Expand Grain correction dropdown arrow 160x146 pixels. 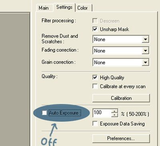[145, 62]
